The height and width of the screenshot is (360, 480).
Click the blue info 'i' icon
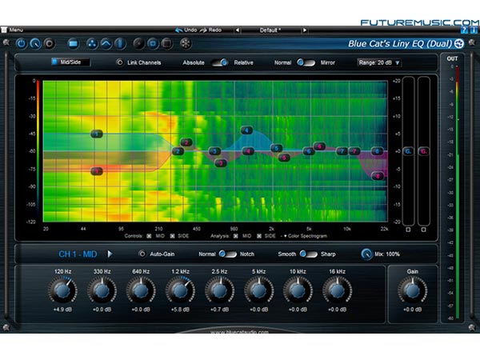[474, 30]
